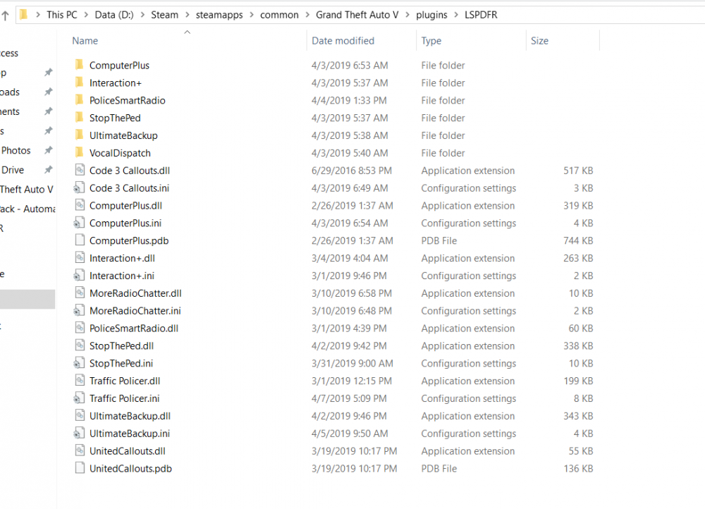Viewport: 705px width, 509px height.
Task: Click the UnitedCallouts.pdb file icon
Action: 80,469
